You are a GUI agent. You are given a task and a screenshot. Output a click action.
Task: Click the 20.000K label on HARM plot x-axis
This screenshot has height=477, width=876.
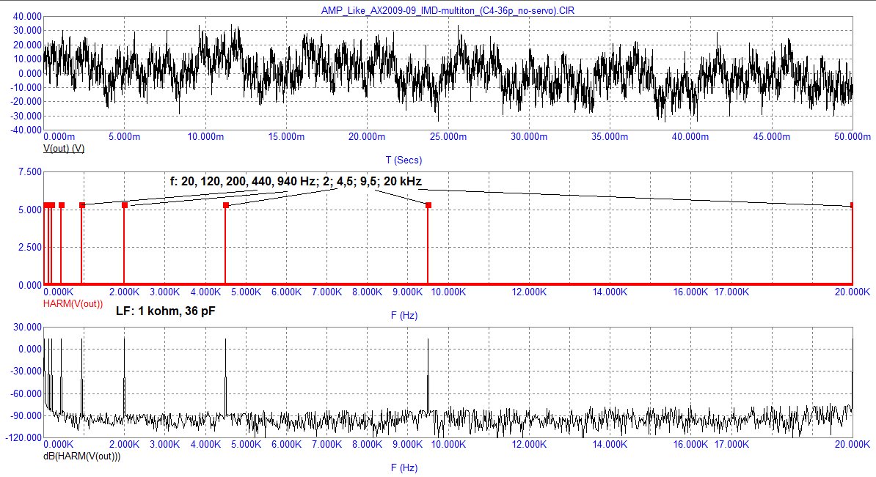pyautogui.click(x=853, y=292)
